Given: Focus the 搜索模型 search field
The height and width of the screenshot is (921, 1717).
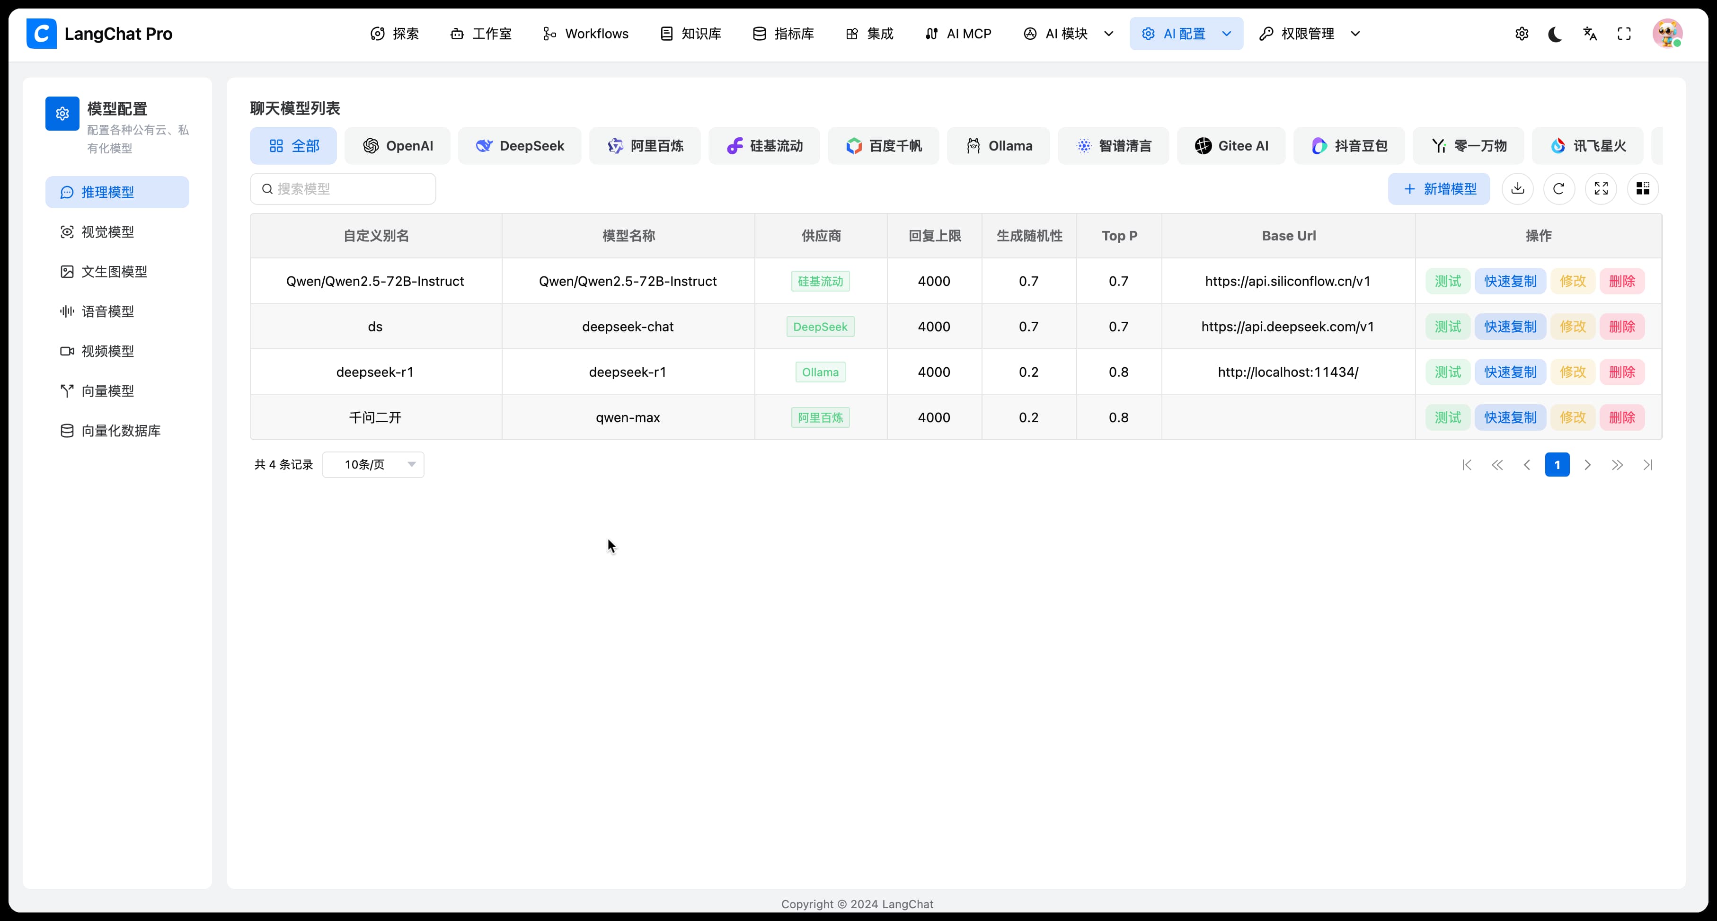Looking at the screenshot, I should coord(343,188).
